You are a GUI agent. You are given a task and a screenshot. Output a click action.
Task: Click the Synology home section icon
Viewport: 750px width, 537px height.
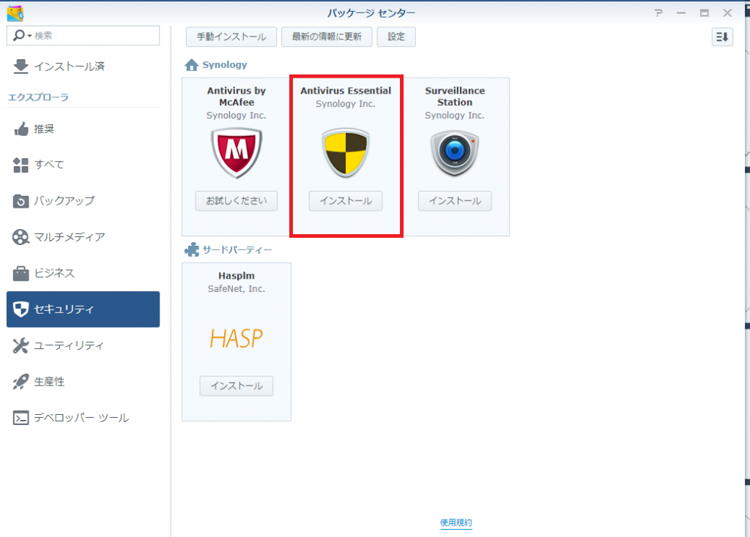[x=191, y=65]
